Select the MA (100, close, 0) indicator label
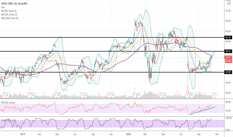 (x=10, y=18)
